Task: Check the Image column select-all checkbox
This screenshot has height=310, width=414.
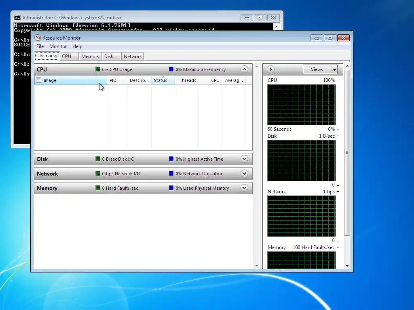Action: 39,80
